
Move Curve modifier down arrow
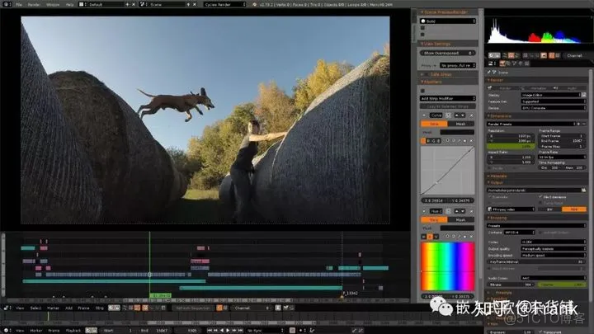tap(463, 115)
